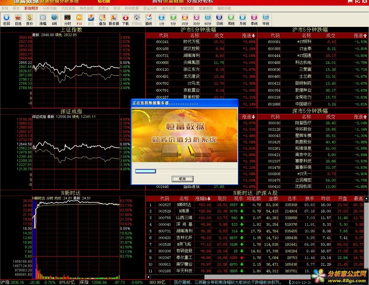Click the 返回 back toolbar icon
The width and height of the screenshot is (369, 285).
coord(6,20)
